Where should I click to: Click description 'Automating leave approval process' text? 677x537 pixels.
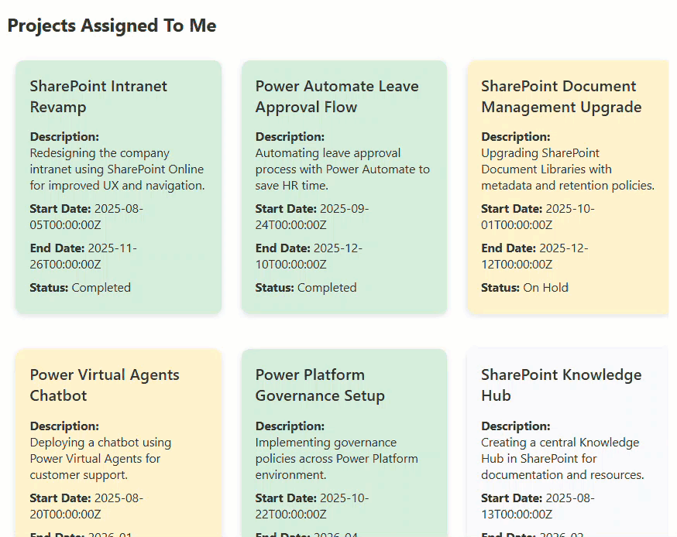(x=342, y=169)
